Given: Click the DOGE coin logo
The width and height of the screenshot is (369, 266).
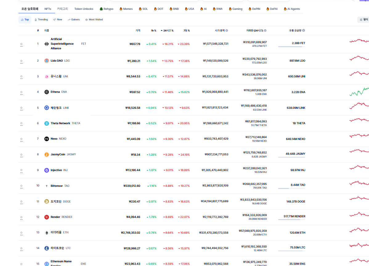Looking at the screenshot, I should [47, 202].
